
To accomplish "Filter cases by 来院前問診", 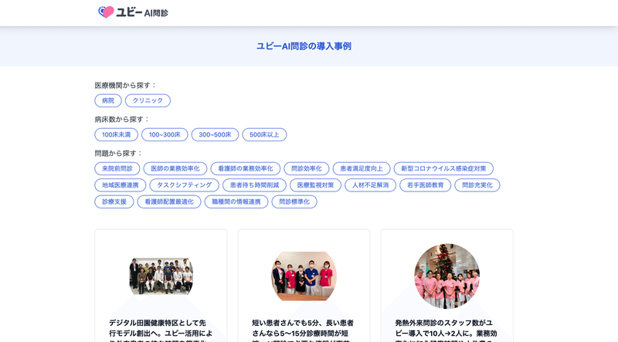I will (117, 168).
